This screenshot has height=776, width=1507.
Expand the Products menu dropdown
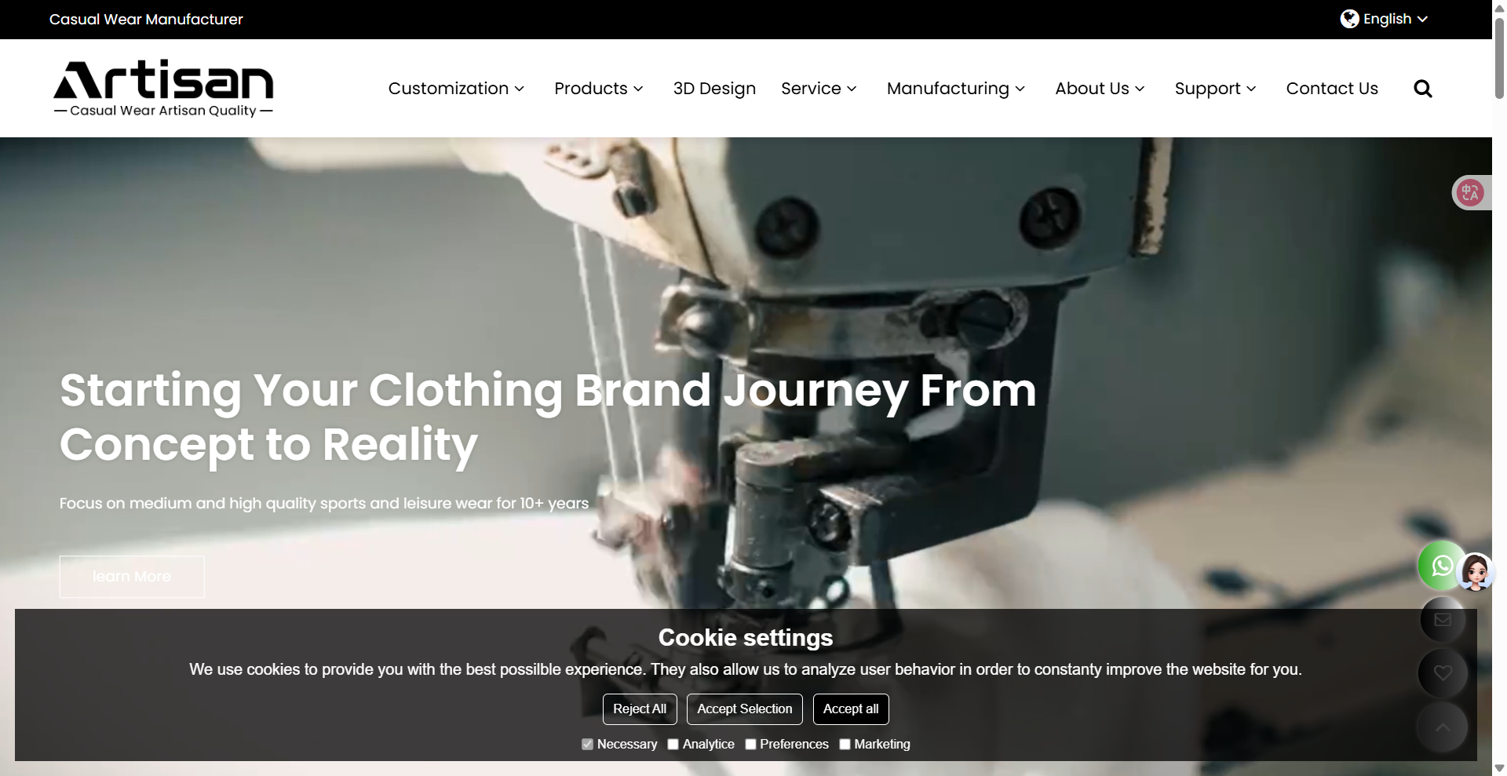[x=599, y=89]
